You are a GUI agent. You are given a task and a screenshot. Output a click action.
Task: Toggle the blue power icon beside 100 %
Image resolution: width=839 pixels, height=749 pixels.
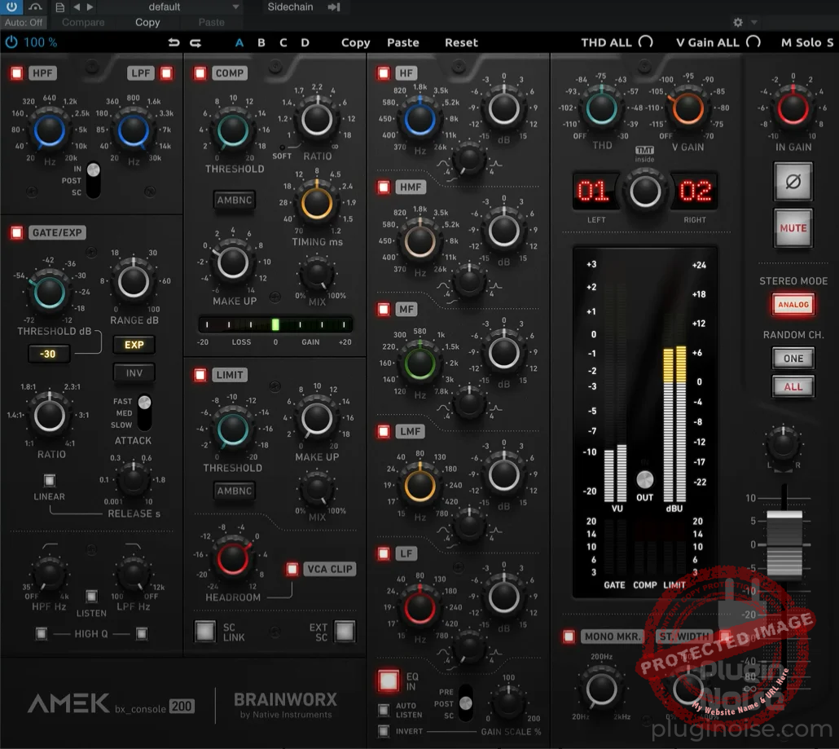(x=11, y=42)
